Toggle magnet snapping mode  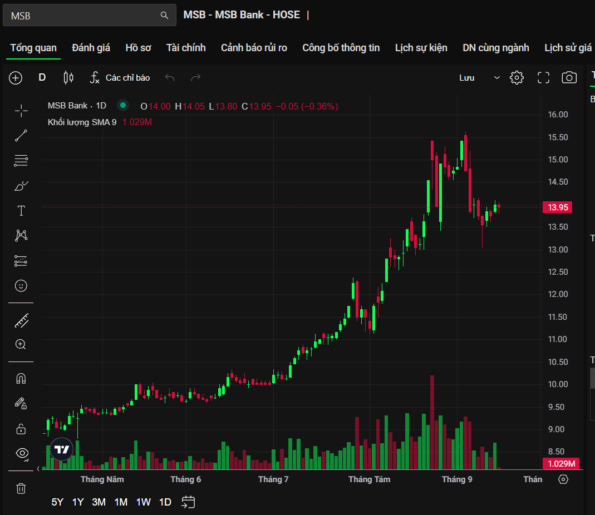pyautogui.click(x=21, y=379)
